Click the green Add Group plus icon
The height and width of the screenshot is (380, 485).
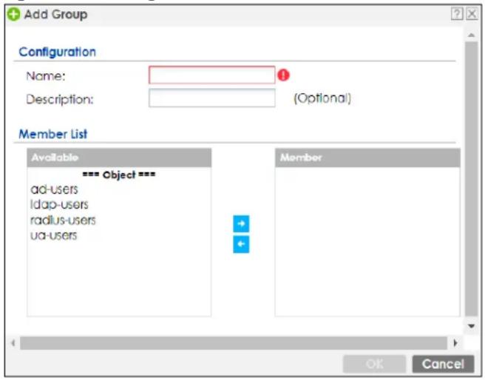pos(13,14)
